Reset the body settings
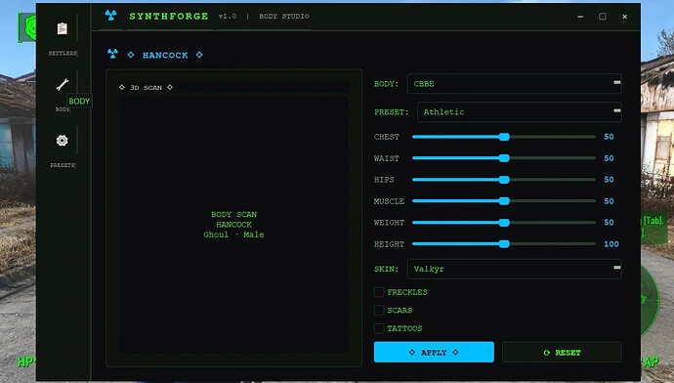The image size is (674, 383). (562, 352)
